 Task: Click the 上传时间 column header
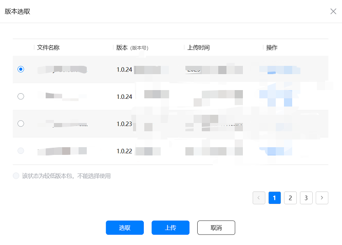pos(199,47)
